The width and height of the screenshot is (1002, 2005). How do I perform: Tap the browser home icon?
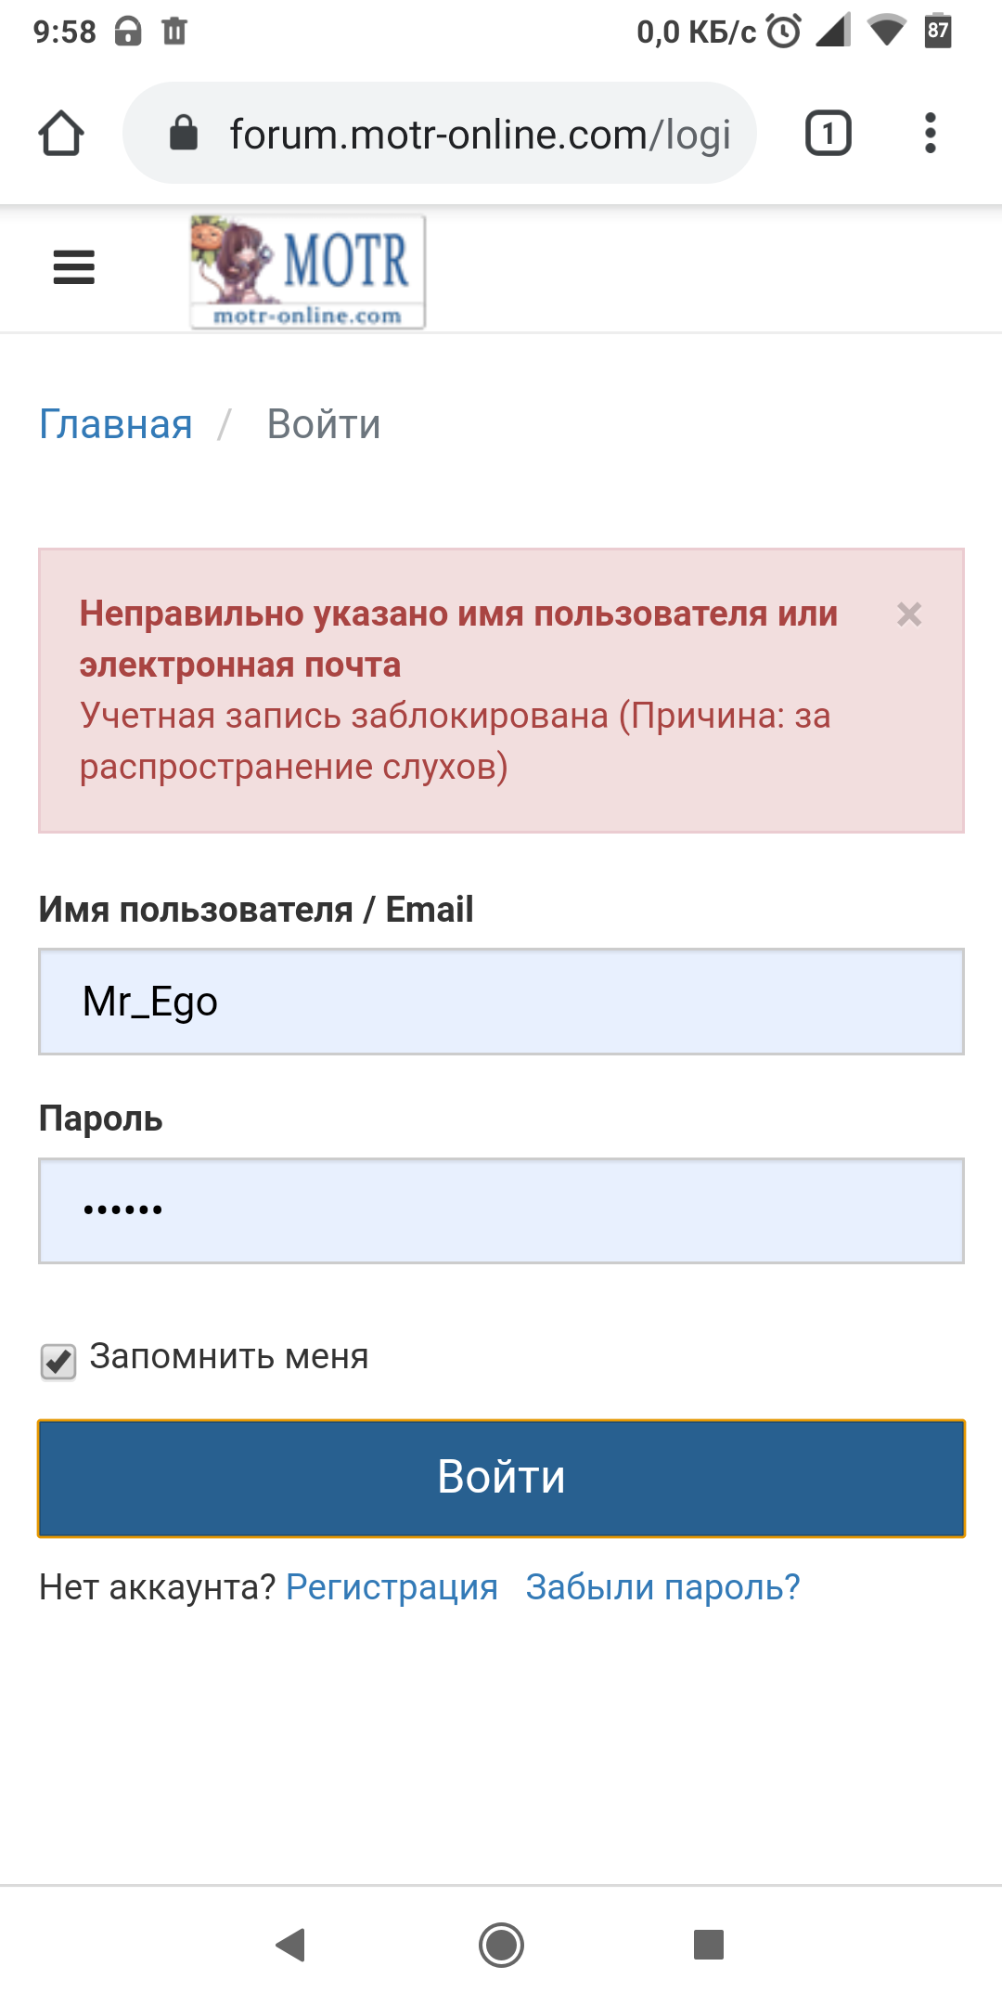[x=61, y=134]
